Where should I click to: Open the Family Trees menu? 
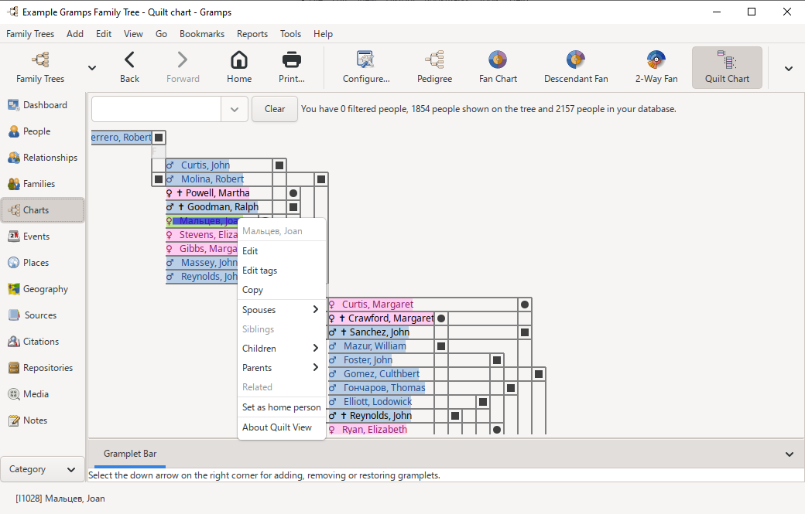[29, 34]
